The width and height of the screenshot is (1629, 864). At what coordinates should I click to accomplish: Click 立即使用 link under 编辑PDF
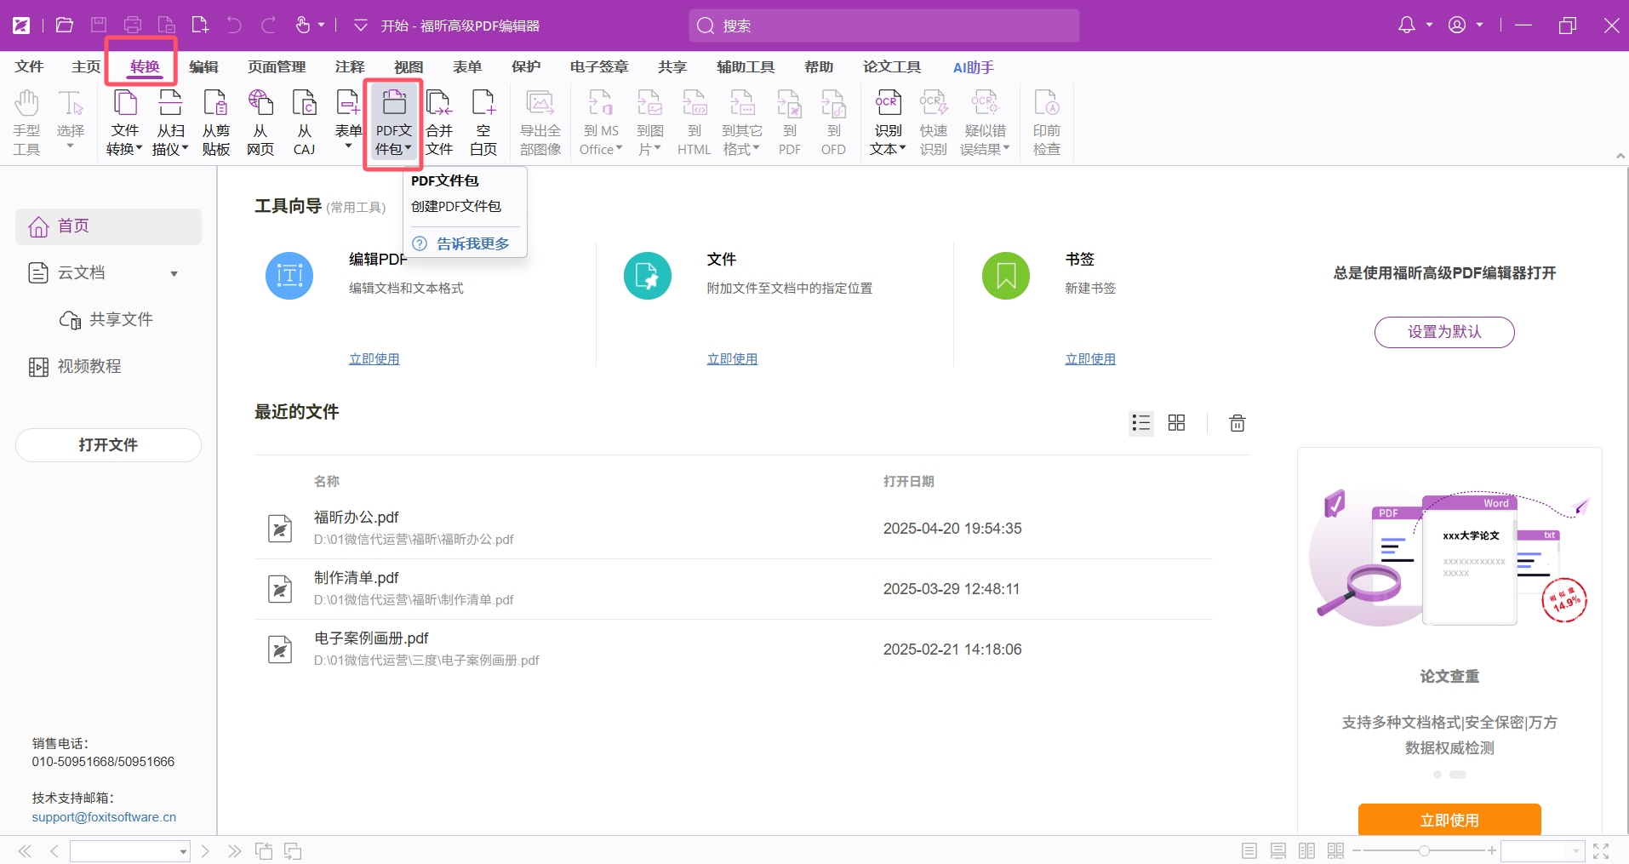(374, 359)
